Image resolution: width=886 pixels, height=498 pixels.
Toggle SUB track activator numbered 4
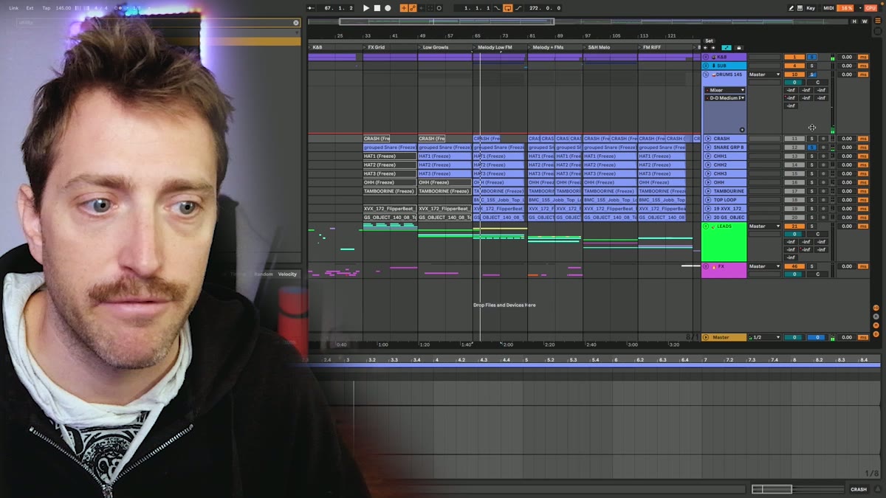pyautogui.click(x=794, y=66)
